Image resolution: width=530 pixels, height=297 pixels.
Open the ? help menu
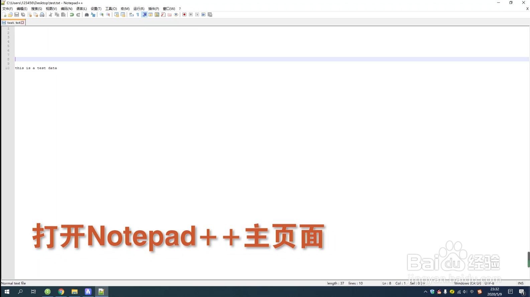pyautogui.click(x=180, y=9)
